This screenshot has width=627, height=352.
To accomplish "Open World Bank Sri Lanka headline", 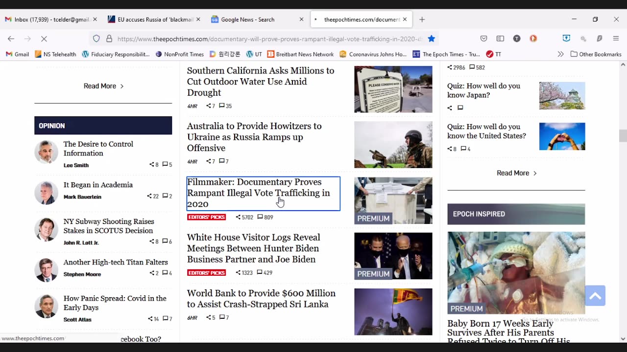I will [x=261, y=299].
